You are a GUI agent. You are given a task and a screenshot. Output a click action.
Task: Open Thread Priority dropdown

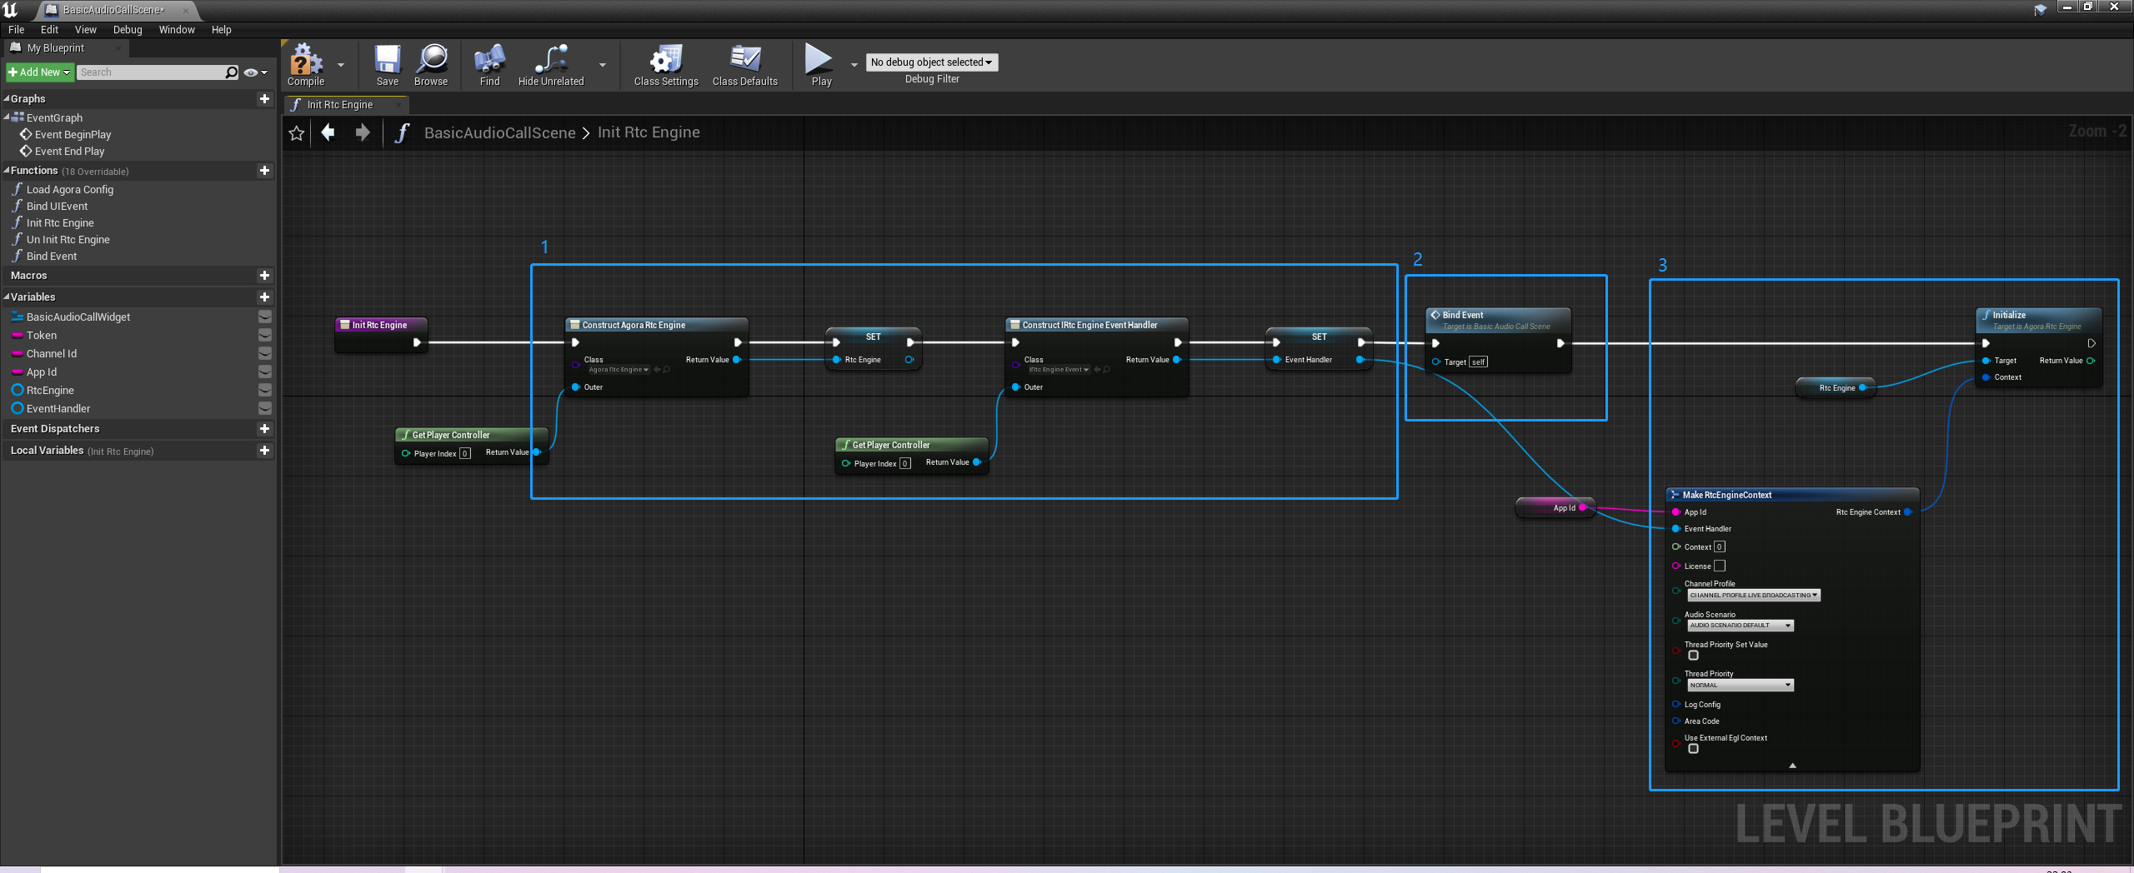pyautogui.click(x=1740, y=686)
